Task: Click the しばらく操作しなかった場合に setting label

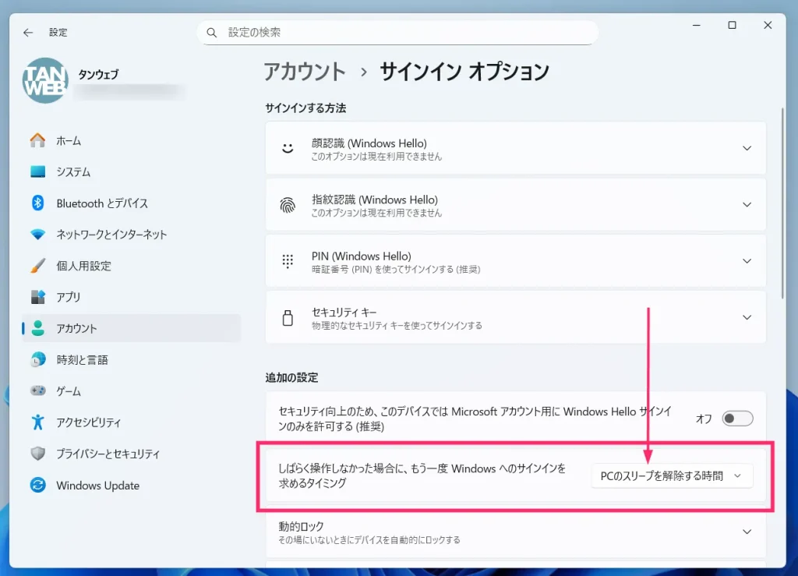Action: [x=422, y=475]
